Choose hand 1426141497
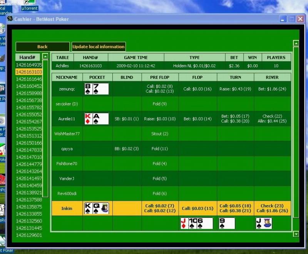Image resolution: width=308 pixels, height=254 pixels. click(29, 178)
